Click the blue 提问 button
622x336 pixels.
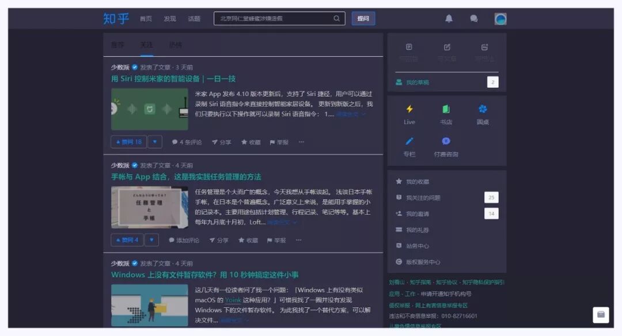pos(363,18)
